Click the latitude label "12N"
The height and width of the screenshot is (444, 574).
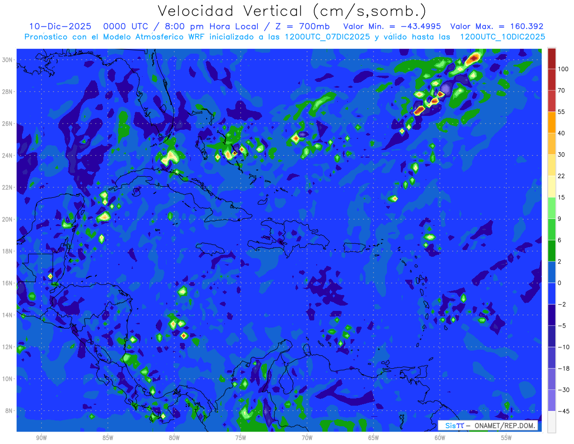coord(8,347)
